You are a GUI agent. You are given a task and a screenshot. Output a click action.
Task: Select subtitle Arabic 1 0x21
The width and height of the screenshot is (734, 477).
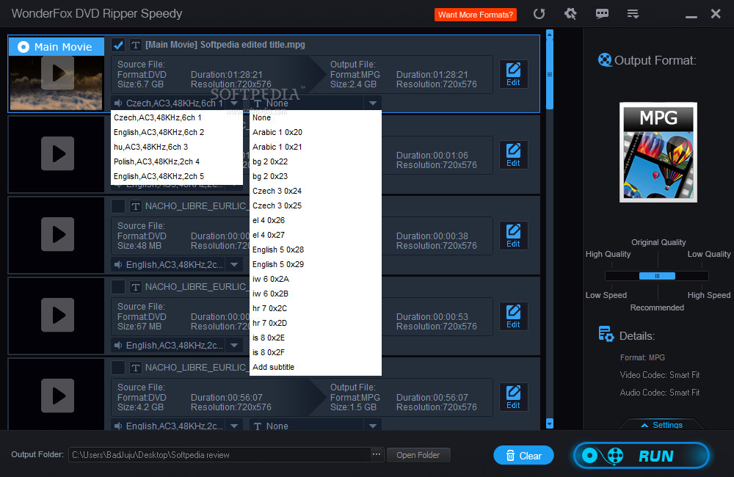316,147
